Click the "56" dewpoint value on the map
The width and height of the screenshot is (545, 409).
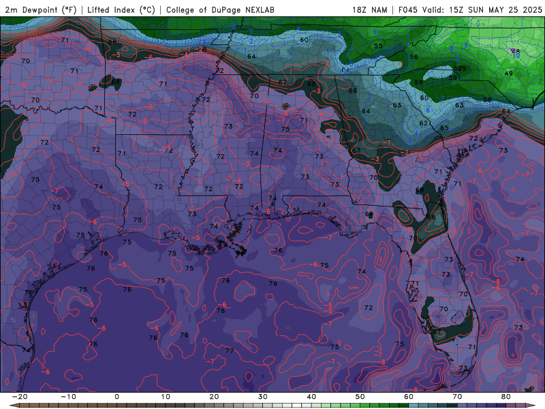click(x=414, y=57)
